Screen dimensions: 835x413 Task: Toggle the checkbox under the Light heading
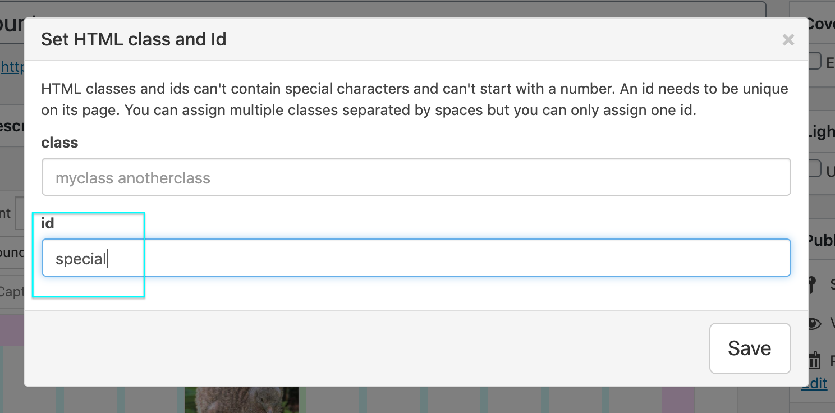click(x=815, y=168)
